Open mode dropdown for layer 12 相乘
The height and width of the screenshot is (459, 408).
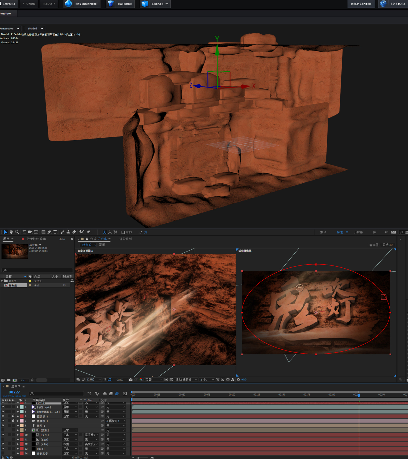(x=70, y=444)
